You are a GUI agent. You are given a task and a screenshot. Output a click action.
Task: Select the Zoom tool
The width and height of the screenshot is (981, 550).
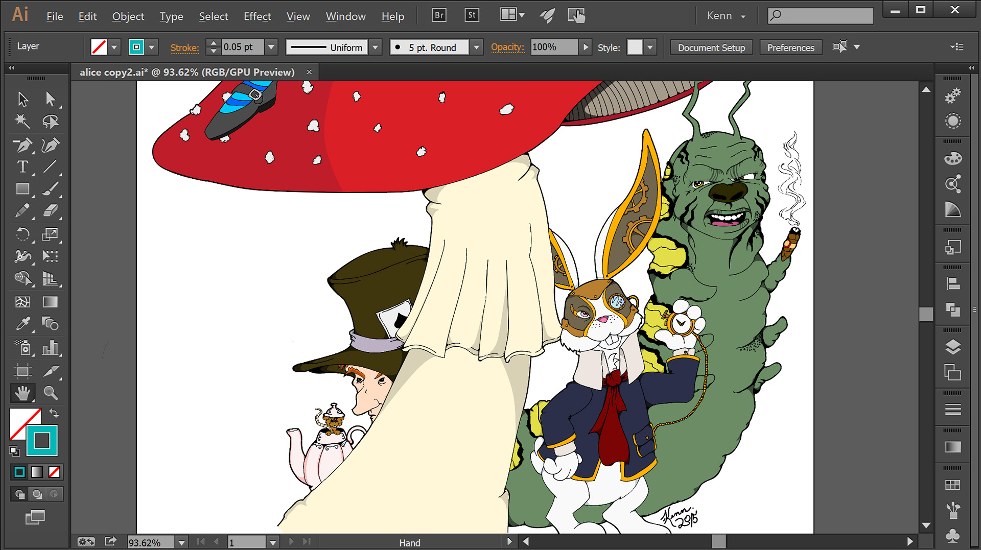[50, 393]
